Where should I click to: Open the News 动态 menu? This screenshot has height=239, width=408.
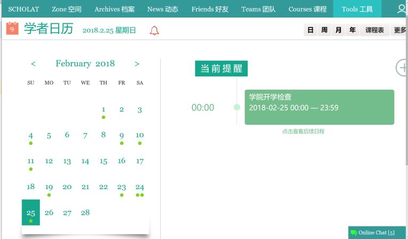[163, 9]
